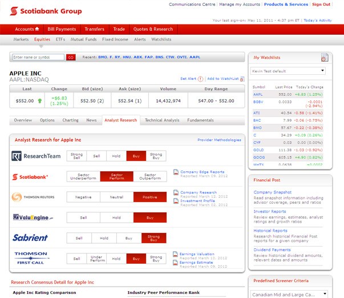Open the Company Edge Reports document icon
Image resolution: width=344 pixels, height=298 pixels.
tap(176, 172)
